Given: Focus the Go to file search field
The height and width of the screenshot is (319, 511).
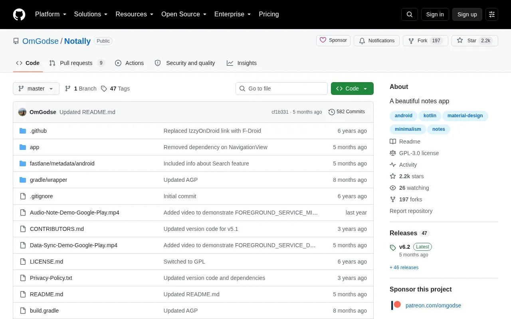Looking at the screenshot, I should 281,89.
